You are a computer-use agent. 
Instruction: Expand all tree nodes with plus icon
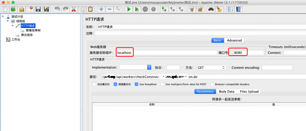101,9
